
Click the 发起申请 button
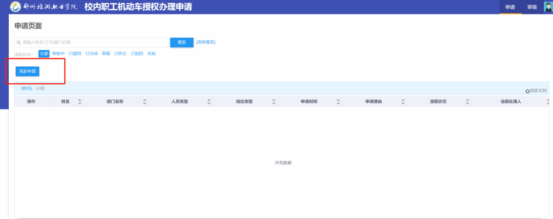point(28,71)
